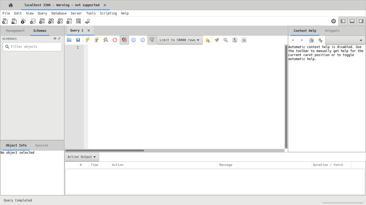Toggle the bottom output panel visibility
Image resolution: width=366 pixels, height=205 pixels.
[x=352, y=21]
